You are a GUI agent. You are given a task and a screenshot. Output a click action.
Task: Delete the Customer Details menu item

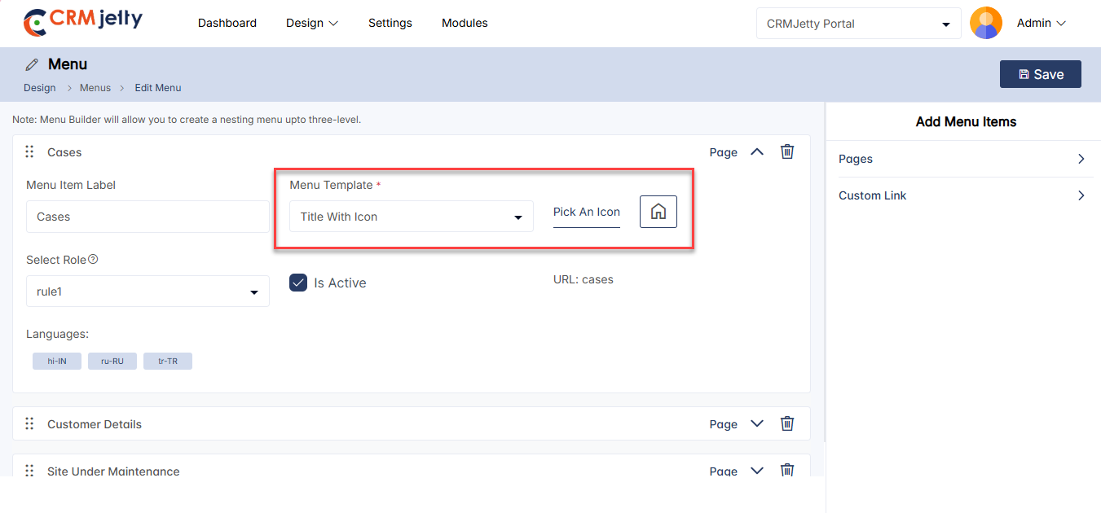786,423
